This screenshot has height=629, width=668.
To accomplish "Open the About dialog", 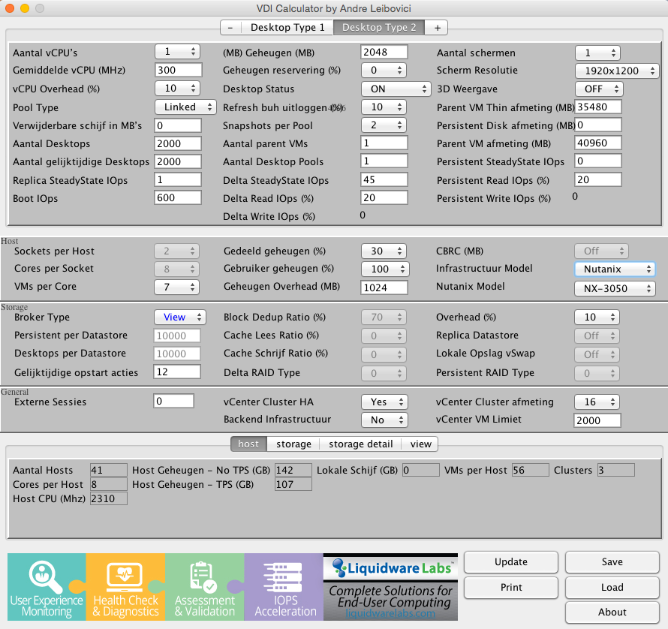I will click(x=612, y=612).
